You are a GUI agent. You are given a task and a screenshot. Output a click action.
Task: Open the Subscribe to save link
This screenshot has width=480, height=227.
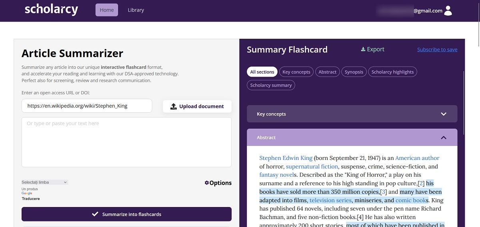coord(437,50)
